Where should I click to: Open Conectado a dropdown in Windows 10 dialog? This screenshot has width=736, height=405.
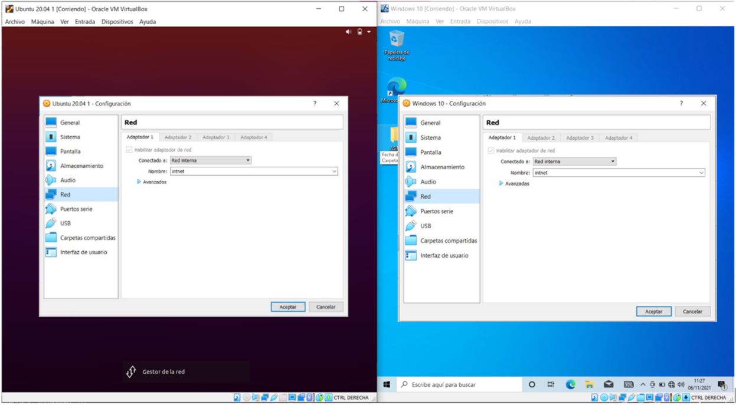tap(574, 161)
